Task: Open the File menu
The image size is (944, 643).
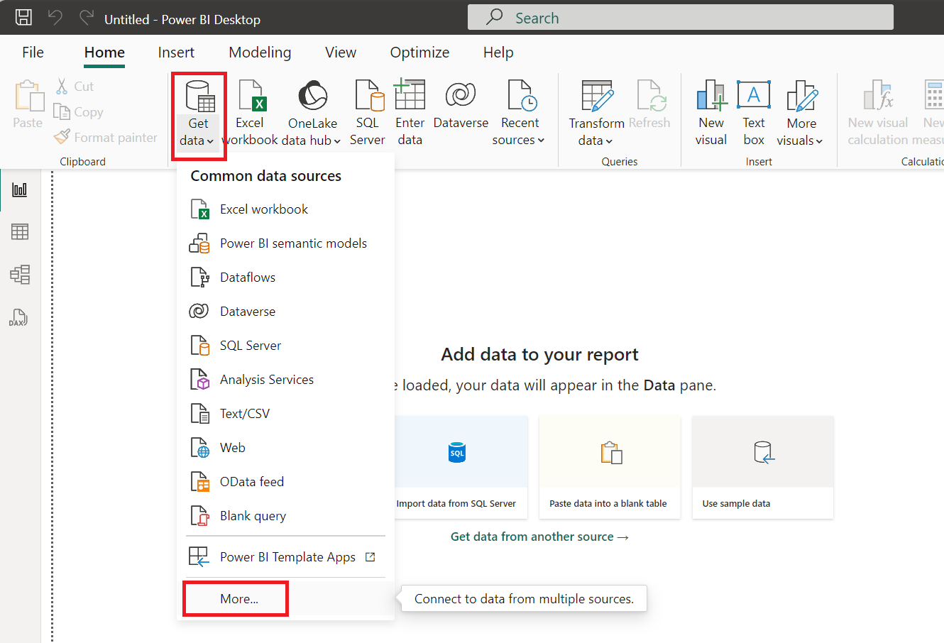Action: point(33,52)
